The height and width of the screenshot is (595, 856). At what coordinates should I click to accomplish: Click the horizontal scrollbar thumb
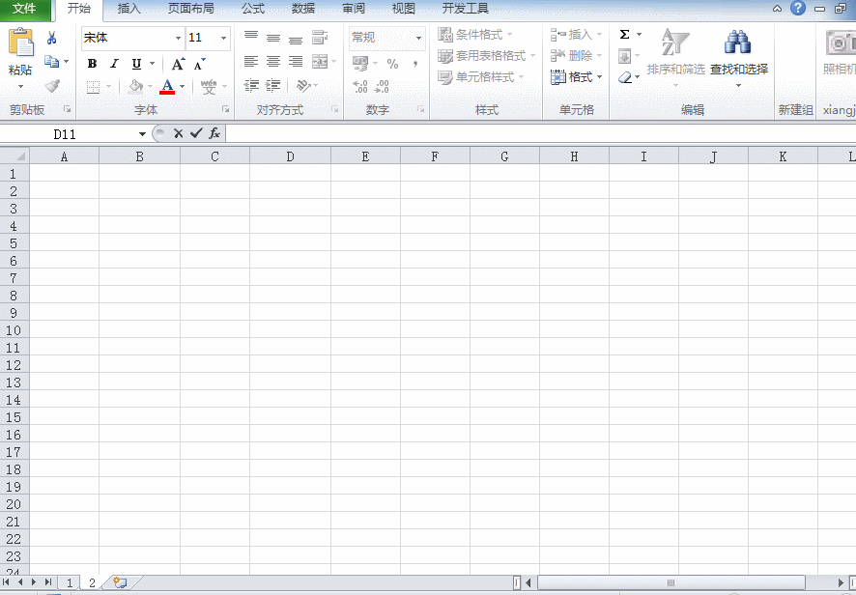pyautogui.click(x=671, y=582)
